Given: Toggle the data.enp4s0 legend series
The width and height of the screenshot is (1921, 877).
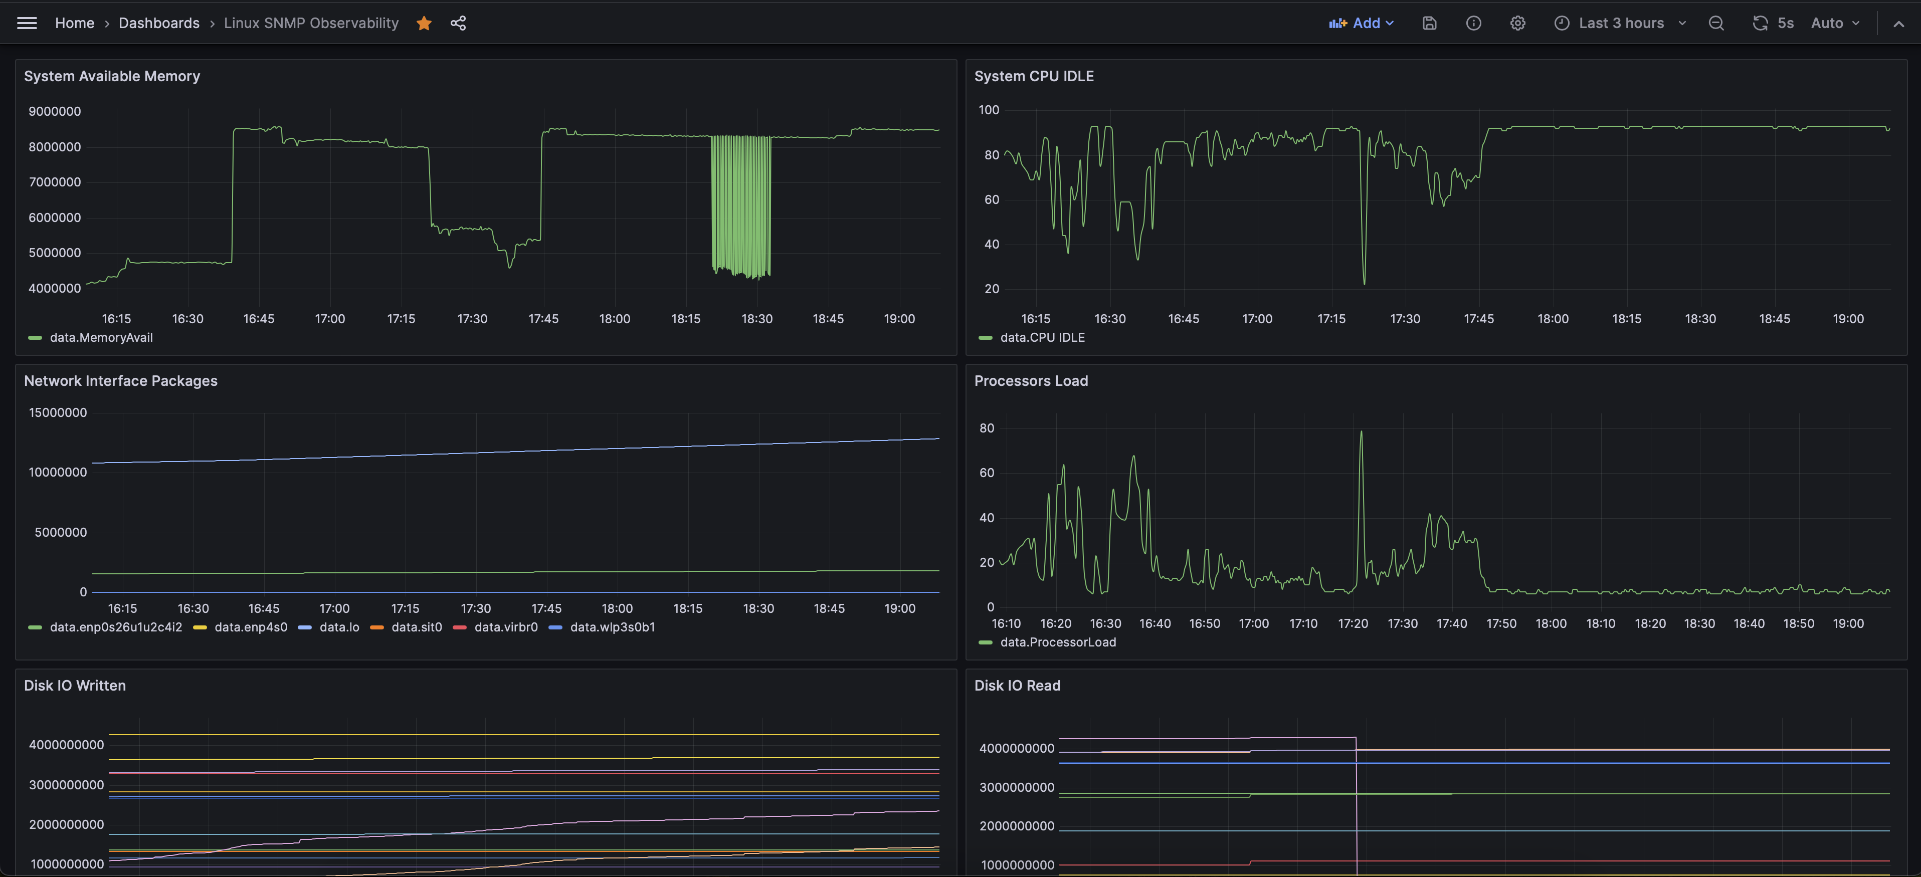Looking at the screenshot, I should [251, 627].
